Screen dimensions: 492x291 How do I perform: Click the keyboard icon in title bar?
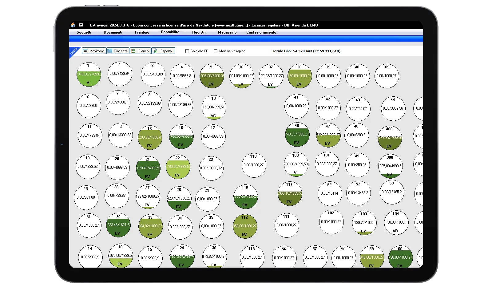81,25
